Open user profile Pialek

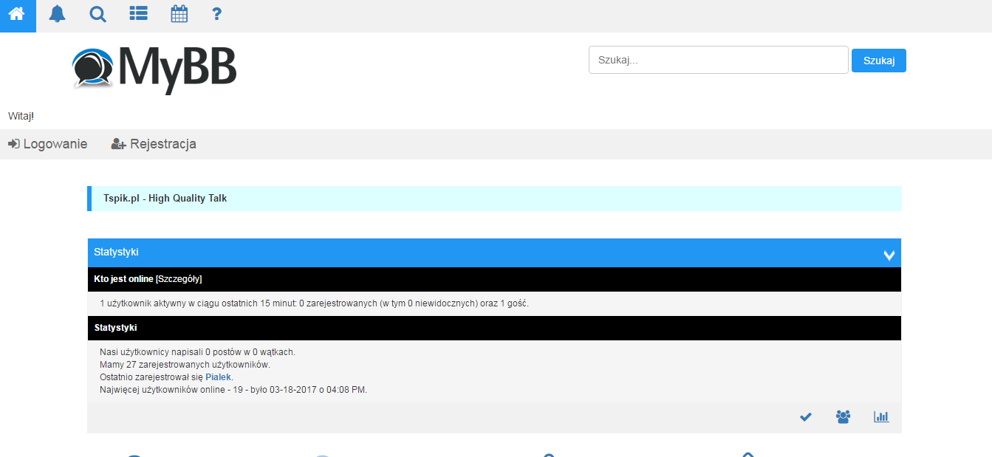tap(219, 377)
